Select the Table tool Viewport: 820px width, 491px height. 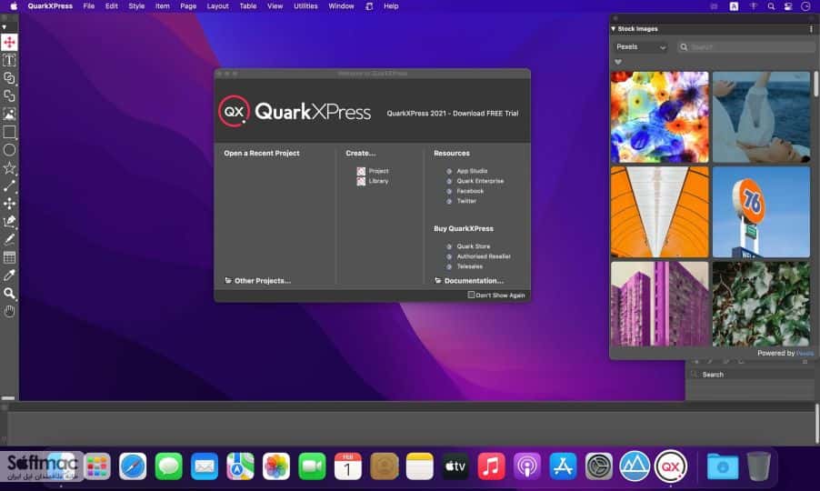9,257
